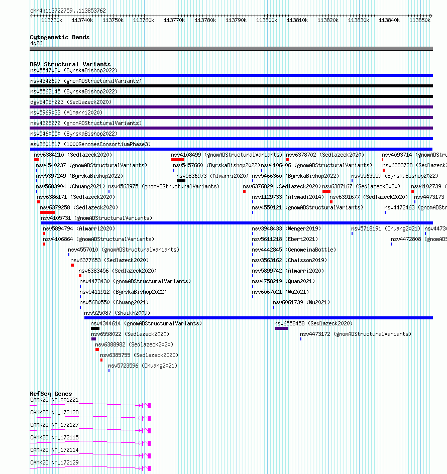Click the red marker under nsv6377653
447x474 pixels.
(72, 265)
